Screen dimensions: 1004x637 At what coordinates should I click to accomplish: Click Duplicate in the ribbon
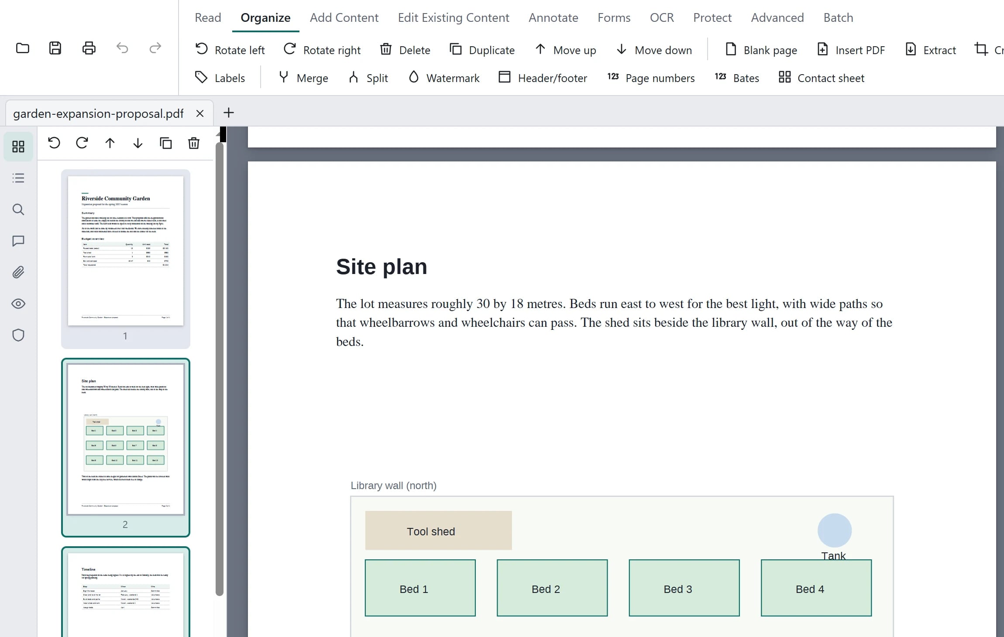482,50
